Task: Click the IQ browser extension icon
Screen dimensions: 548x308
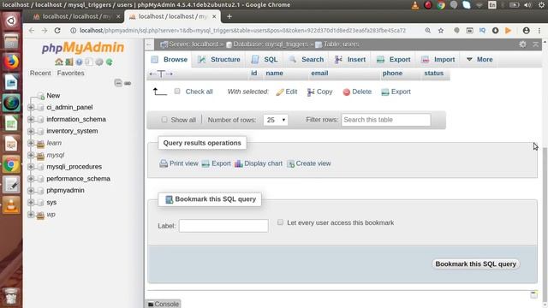Action: click(482, 31)
